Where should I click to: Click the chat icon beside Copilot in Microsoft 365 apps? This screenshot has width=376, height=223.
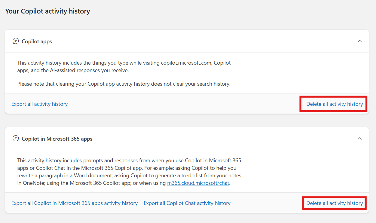[16, 139]
